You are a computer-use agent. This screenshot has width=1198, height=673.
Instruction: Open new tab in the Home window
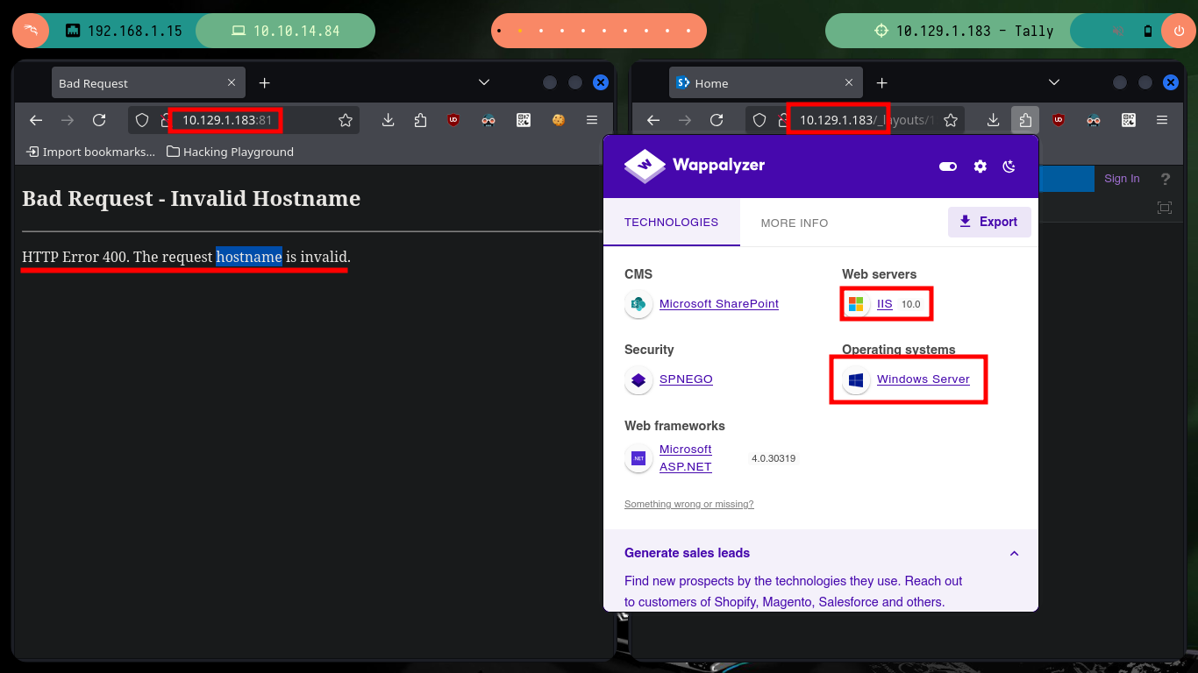pos(881,83)
